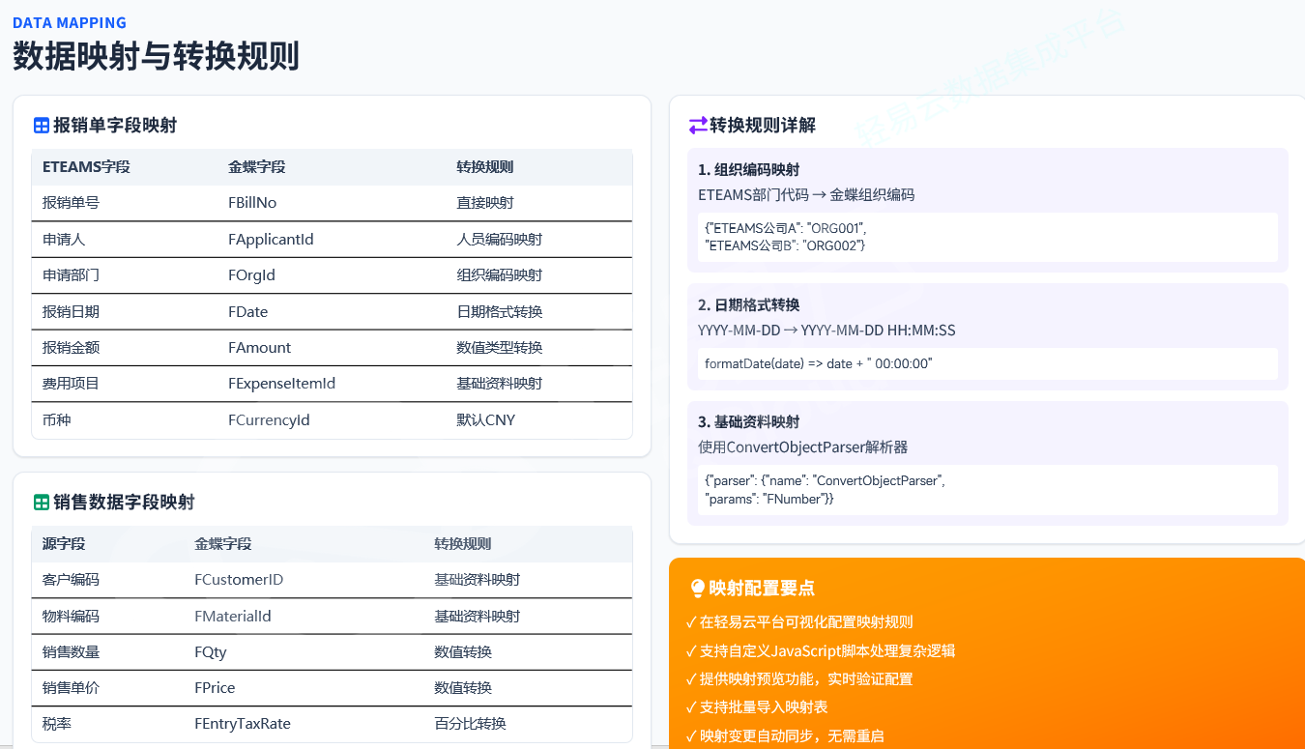This screenshot has width=1305, height=749.
Task: Select the 百分比转换 rule cell
Action: pos(470,724)
